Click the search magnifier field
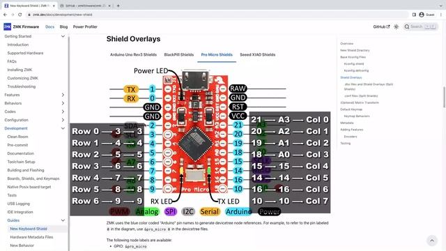 click(x=420, y=26)
